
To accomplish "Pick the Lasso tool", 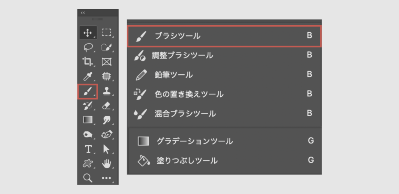I will coord(88,47).
